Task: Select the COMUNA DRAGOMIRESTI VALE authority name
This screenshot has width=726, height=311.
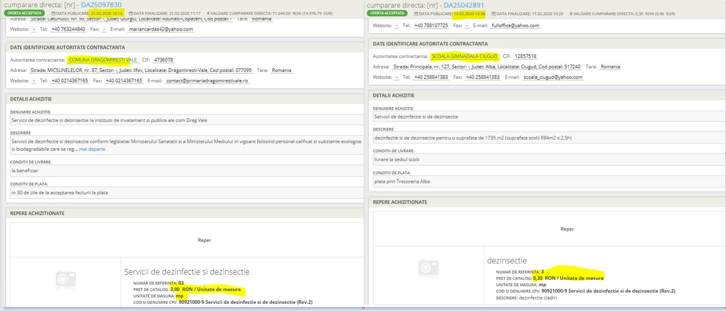Action: click(x=102, y=60)
